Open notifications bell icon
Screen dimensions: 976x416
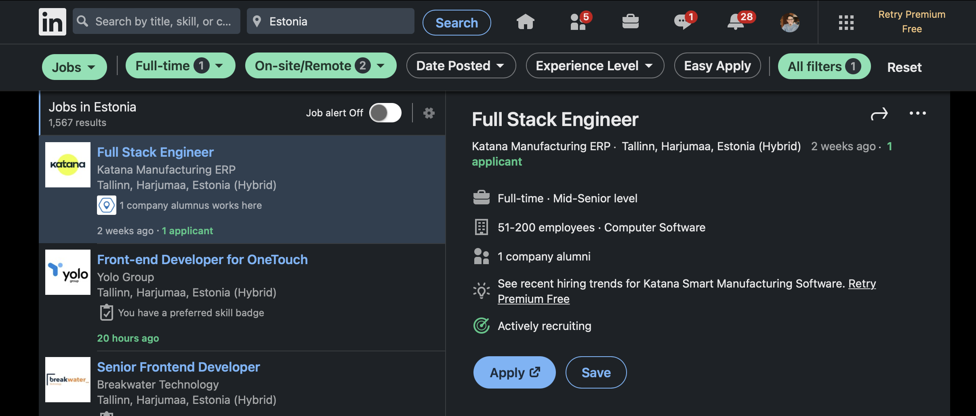click(x=736, y=22)
